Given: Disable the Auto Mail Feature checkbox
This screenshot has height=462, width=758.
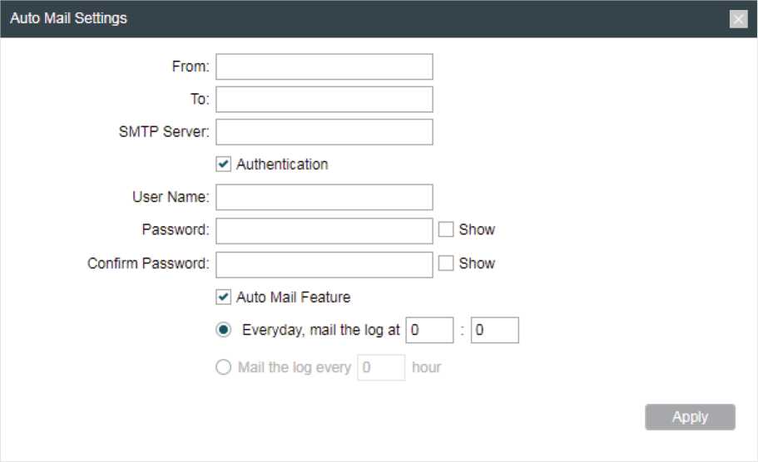Looking at the screenshot, I should click(x=223, y=297).
